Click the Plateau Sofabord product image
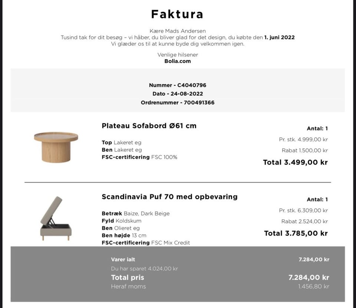Screen dimensions: 356x308 (56, 147)
